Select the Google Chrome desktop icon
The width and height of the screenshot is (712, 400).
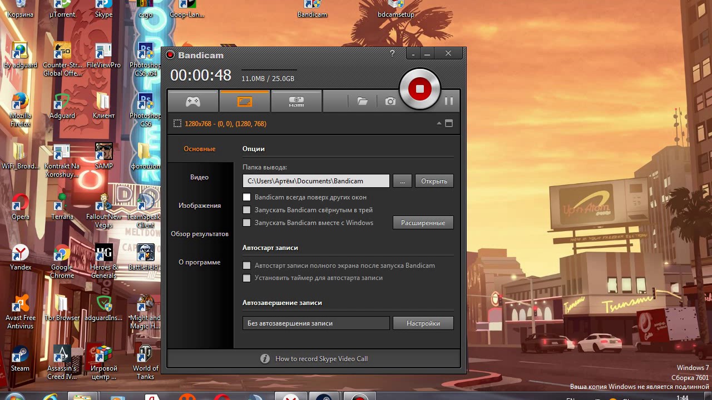coord(62,261)
